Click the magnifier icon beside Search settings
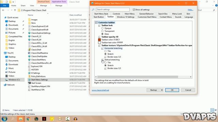 tap(93, 9)
